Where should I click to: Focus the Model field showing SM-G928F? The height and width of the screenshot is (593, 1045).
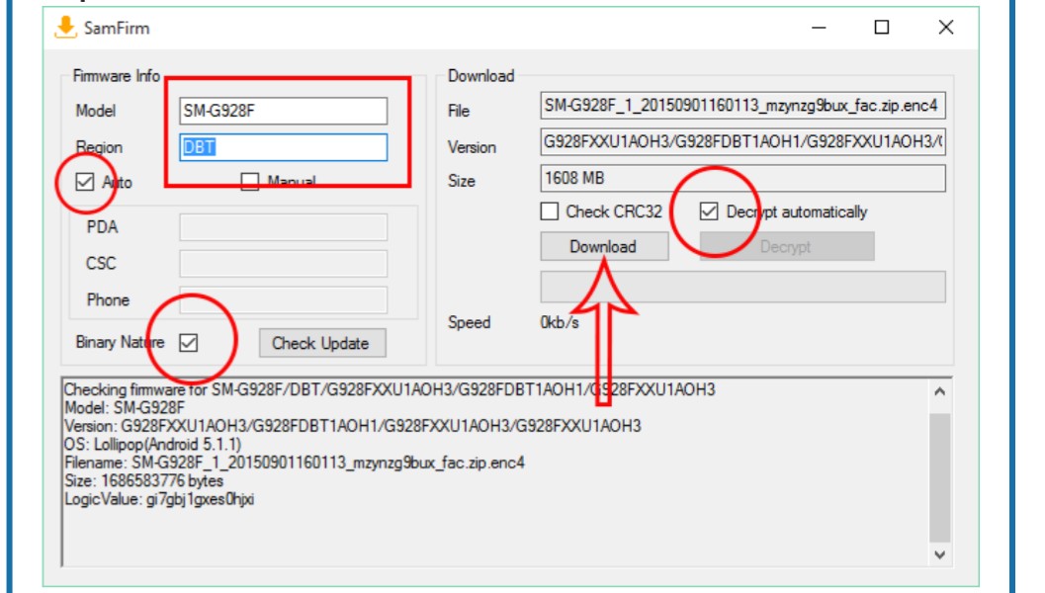click(283, 111)
